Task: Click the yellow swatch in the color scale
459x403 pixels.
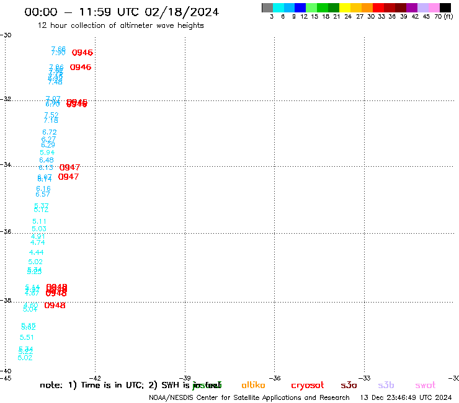Action: (x=345, y=7)
